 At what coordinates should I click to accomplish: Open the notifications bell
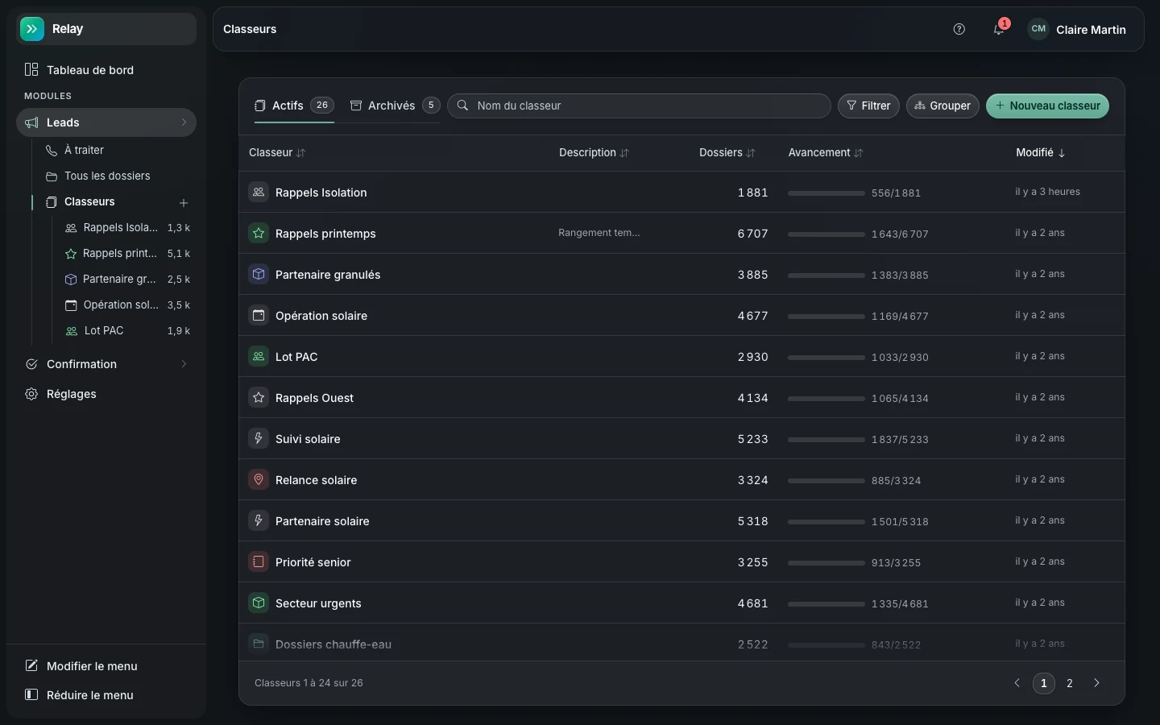tap(999, 29)
